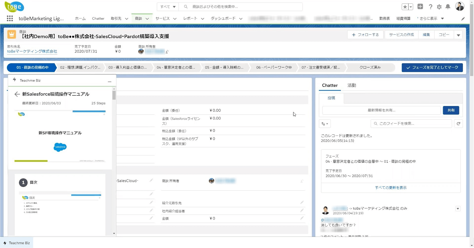Edit 社内紹介担当者 field pencil
474x248 pixels.
(x=302, y=210)
